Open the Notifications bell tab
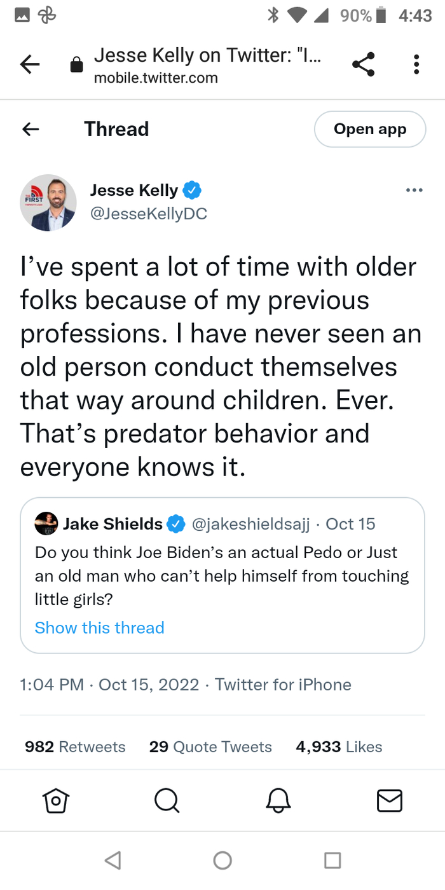Screen dimensions: 445x890 point(278,801)
